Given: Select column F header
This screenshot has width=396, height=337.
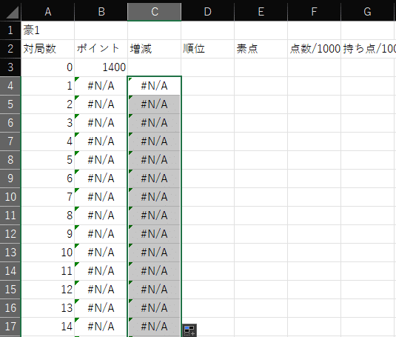Looking at the screenshot, I should (314, 12).
